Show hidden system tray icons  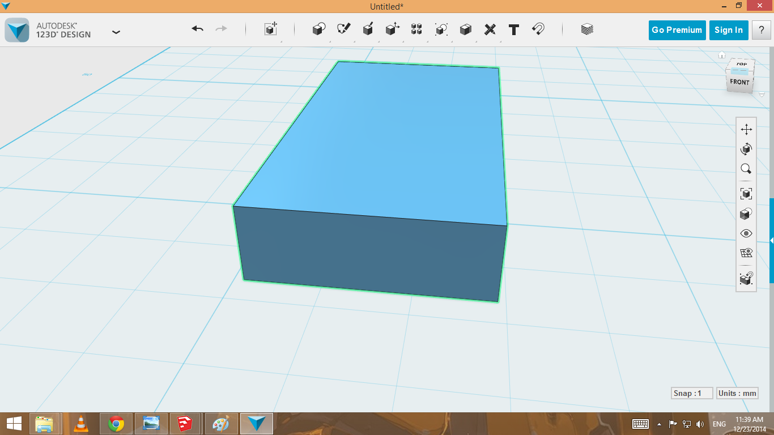point(659,424)
